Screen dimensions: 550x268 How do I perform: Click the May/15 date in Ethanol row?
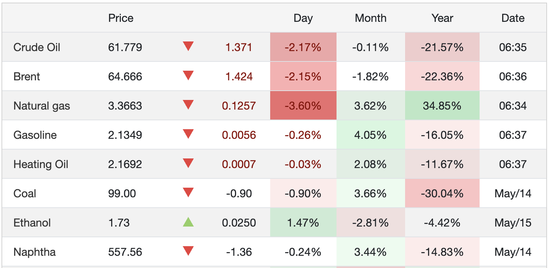tap(513, 223)
